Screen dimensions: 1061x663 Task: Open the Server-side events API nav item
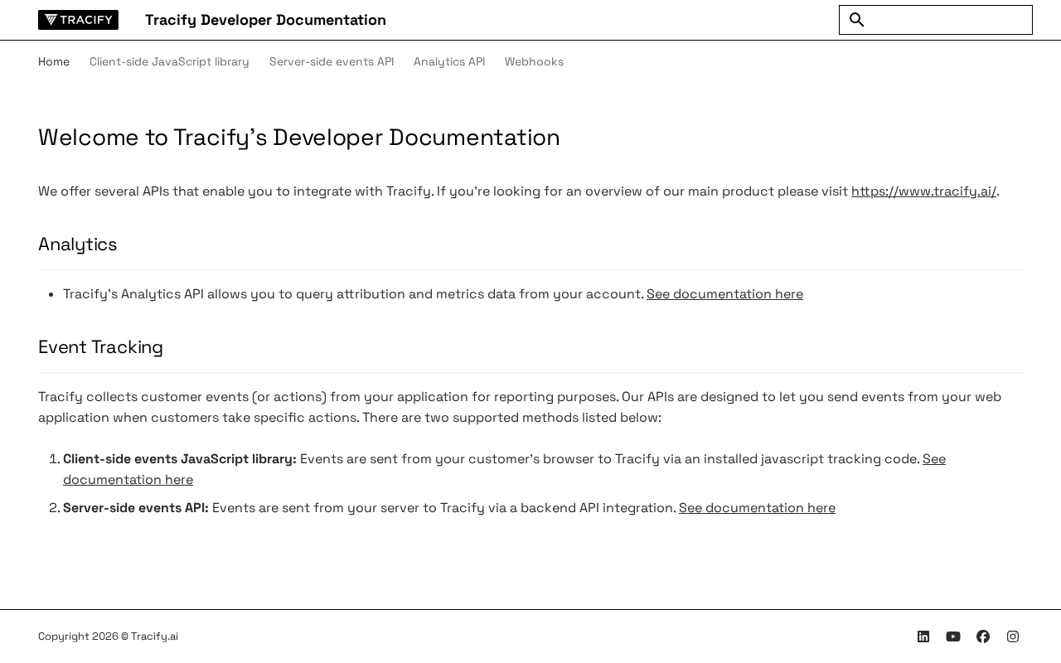pyautogui.click(x=332, y=62)
